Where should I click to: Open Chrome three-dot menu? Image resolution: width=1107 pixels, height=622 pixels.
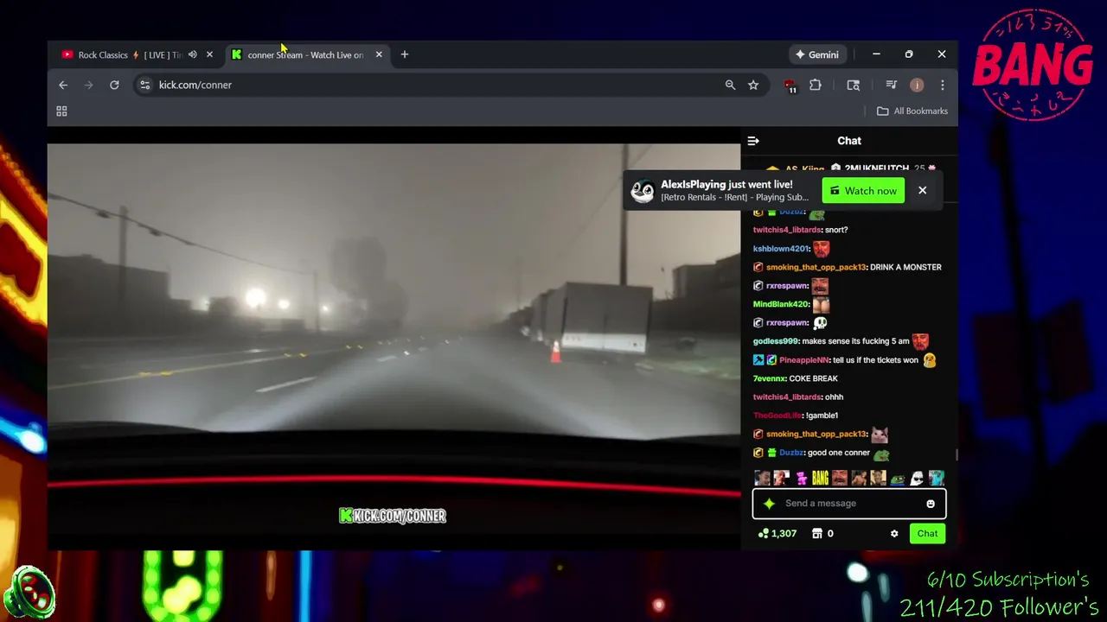click(x=943, y=85)
